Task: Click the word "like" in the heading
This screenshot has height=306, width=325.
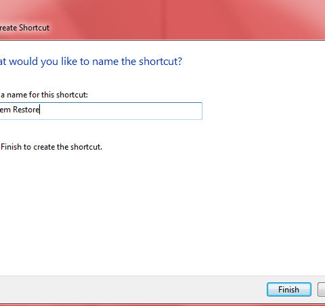Action: click(x=69, y=62)
